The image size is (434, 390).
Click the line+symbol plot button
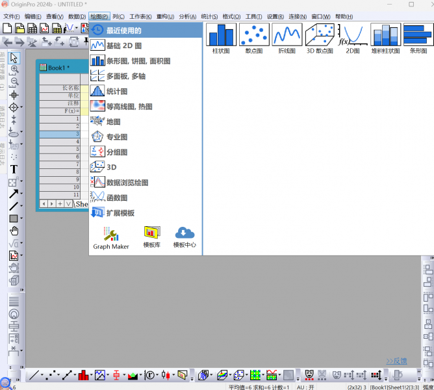(67, 375)
